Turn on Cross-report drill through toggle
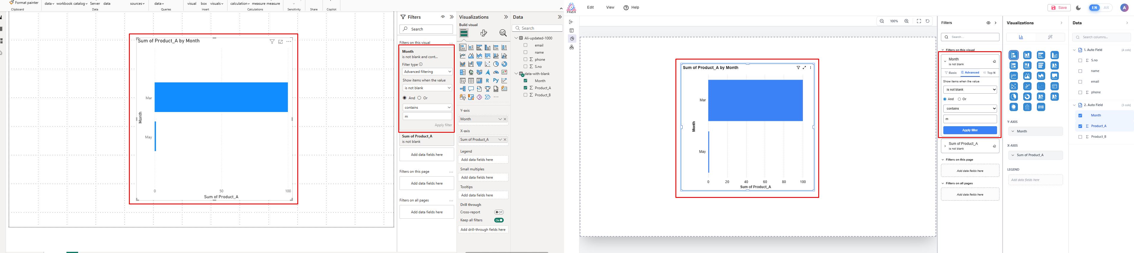The width and height of the screenshot is (1134, 253). (498, 212)
